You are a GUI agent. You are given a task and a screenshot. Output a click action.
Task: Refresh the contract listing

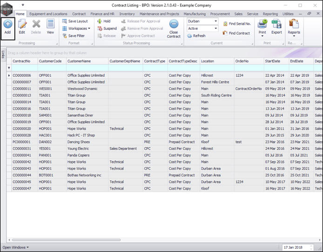[x=196, y=36]
